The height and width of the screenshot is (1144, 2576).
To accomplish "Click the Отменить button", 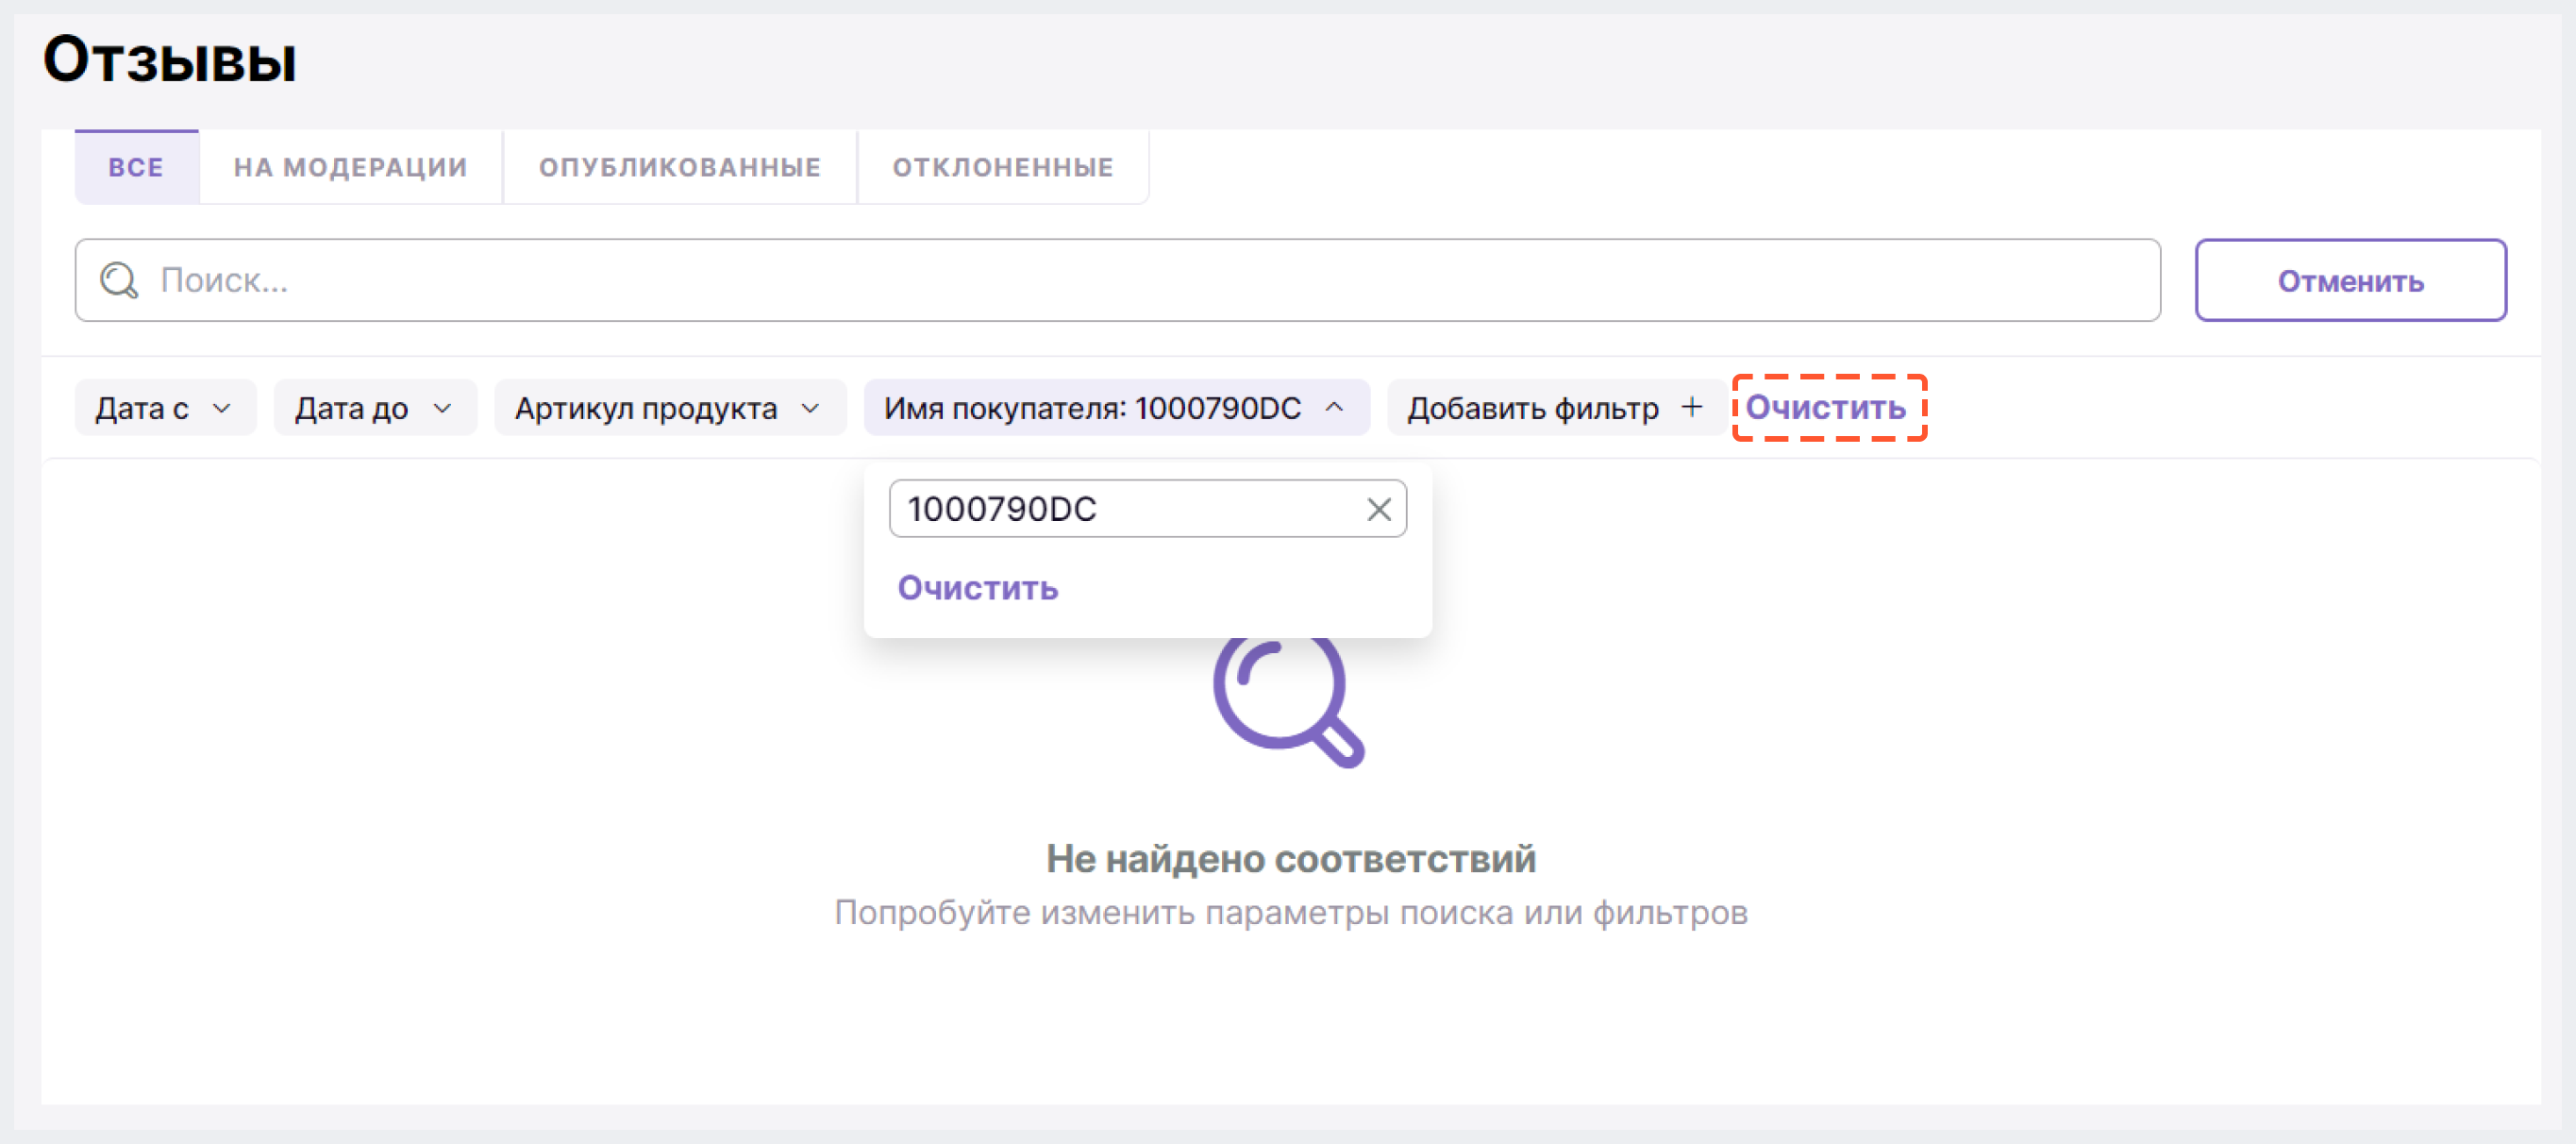I will [x=2350, y=280].
